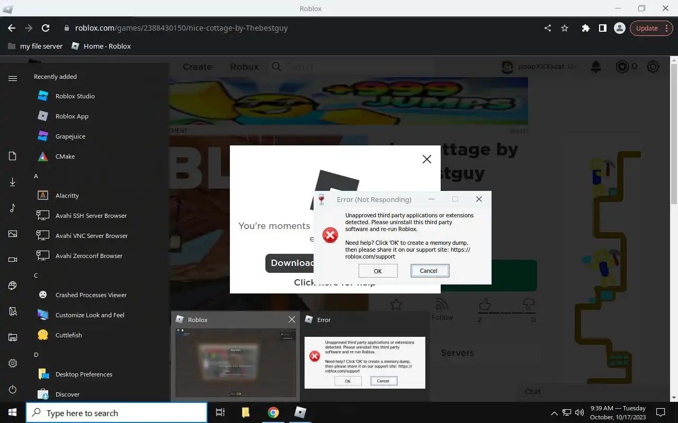
Task: Click Cancel in the Error dialog
Action: 429,271
